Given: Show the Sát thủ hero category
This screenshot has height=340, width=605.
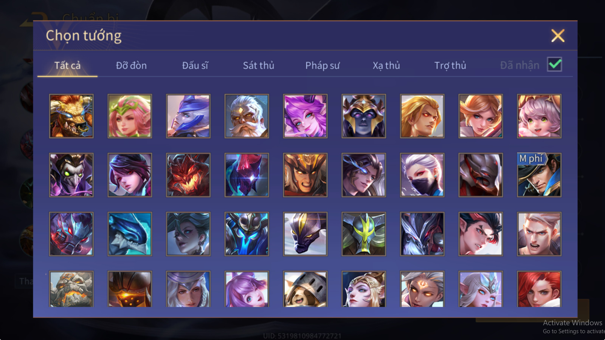Looking at the screenshot, I should [x=259, y=65].
